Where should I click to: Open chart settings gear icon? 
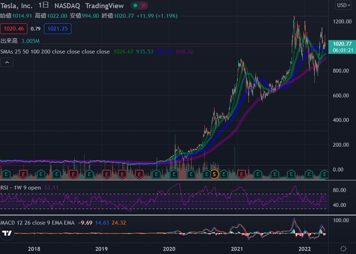pos(343,248)
